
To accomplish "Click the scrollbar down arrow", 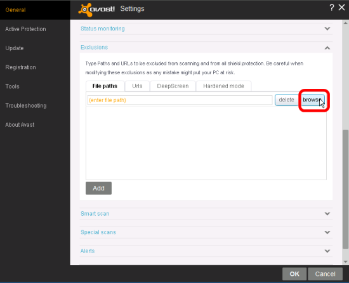I will pos(345,261).
